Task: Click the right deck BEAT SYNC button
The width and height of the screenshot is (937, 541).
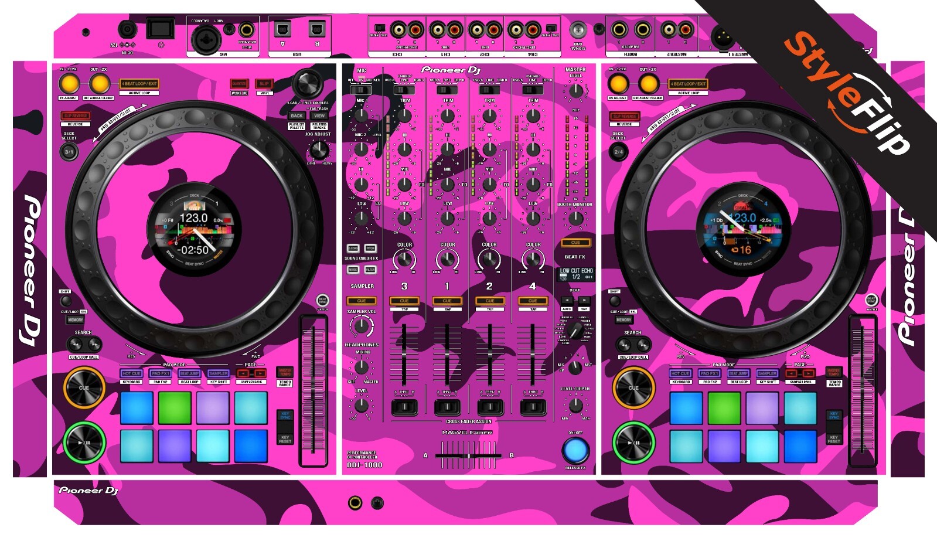Action: click(872, 300)
